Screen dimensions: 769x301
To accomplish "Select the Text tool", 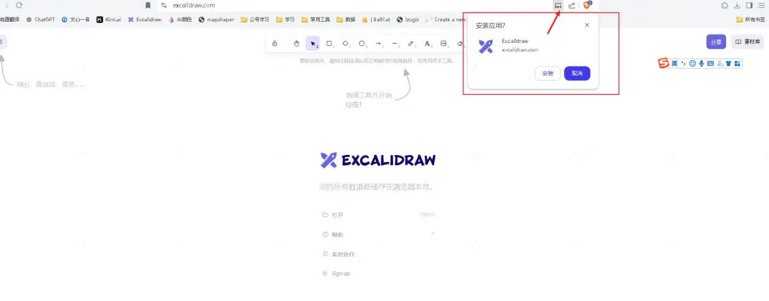I will coord(427,44).
